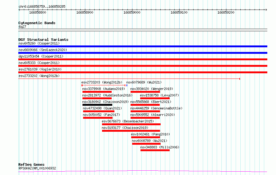Open the nsv348883 (Mills2006) variant bar
This screenshot has width=276, height=175.
point(155,150)
